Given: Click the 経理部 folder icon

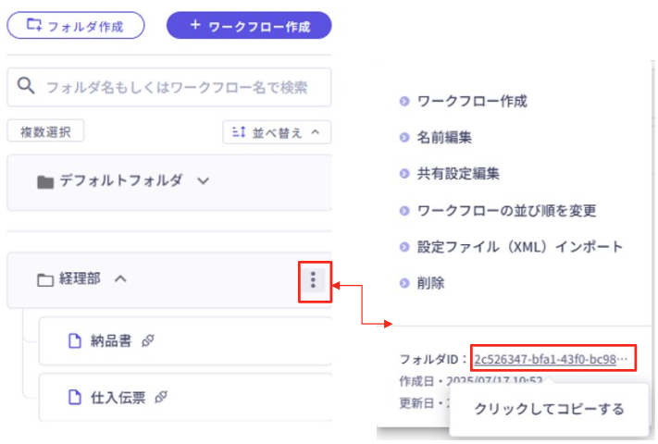Looking at the screenshot, I should click(45, 280).
